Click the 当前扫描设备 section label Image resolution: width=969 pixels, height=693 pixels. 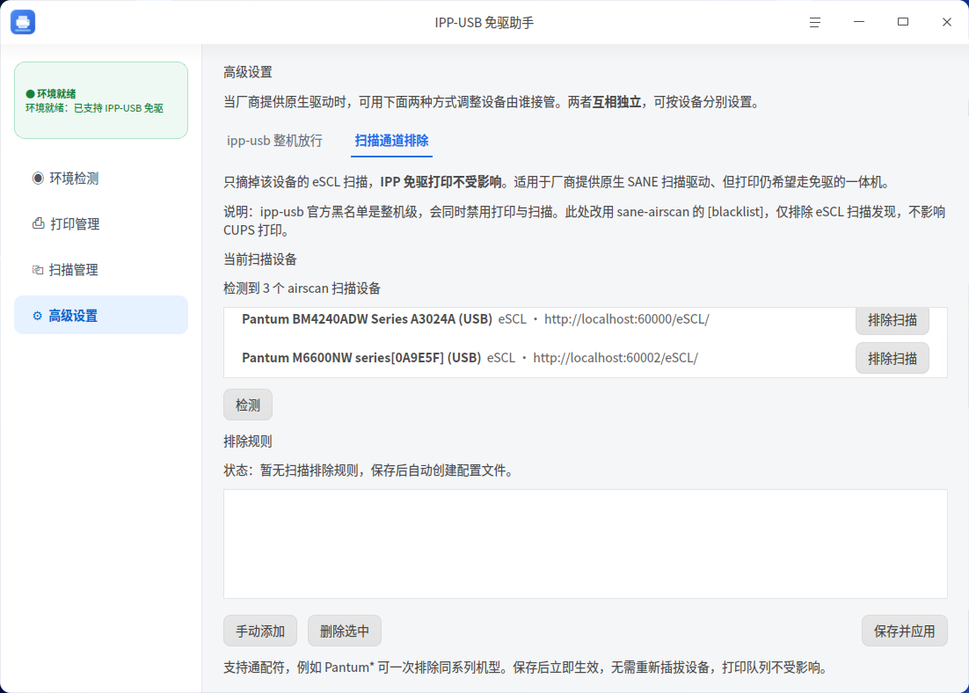(260, 259)
